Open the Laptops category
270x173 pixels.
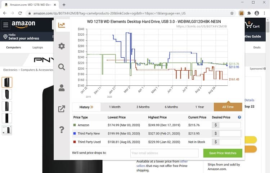(x=38, y=47)
